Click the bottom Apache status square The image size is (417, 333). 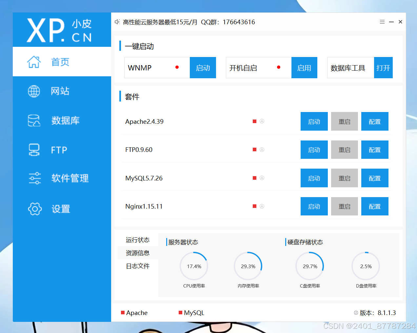click(x=123, y=313)
